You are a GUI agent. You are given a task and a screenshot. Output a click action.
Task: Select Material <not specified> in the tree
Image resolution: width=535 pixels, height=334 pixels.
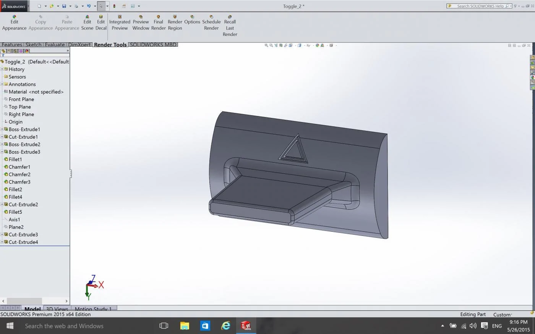(36, 92)
